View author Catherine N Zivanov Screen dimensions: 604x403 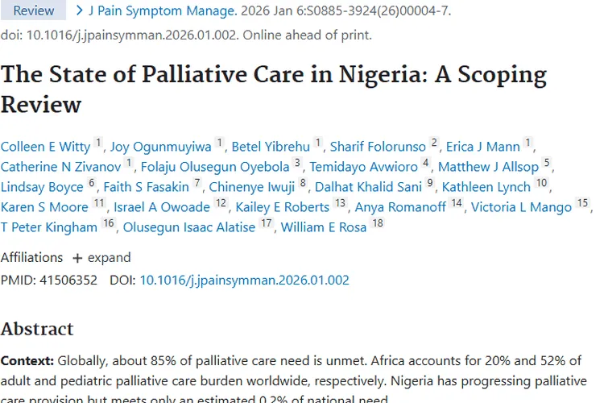click(60, 167)
